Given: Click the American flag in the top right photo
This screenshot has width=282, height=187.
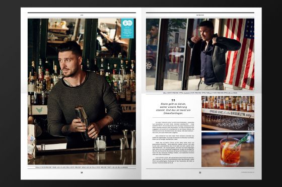Looking at the screenshot, I should pyautogui.click(x=239, y=54).
